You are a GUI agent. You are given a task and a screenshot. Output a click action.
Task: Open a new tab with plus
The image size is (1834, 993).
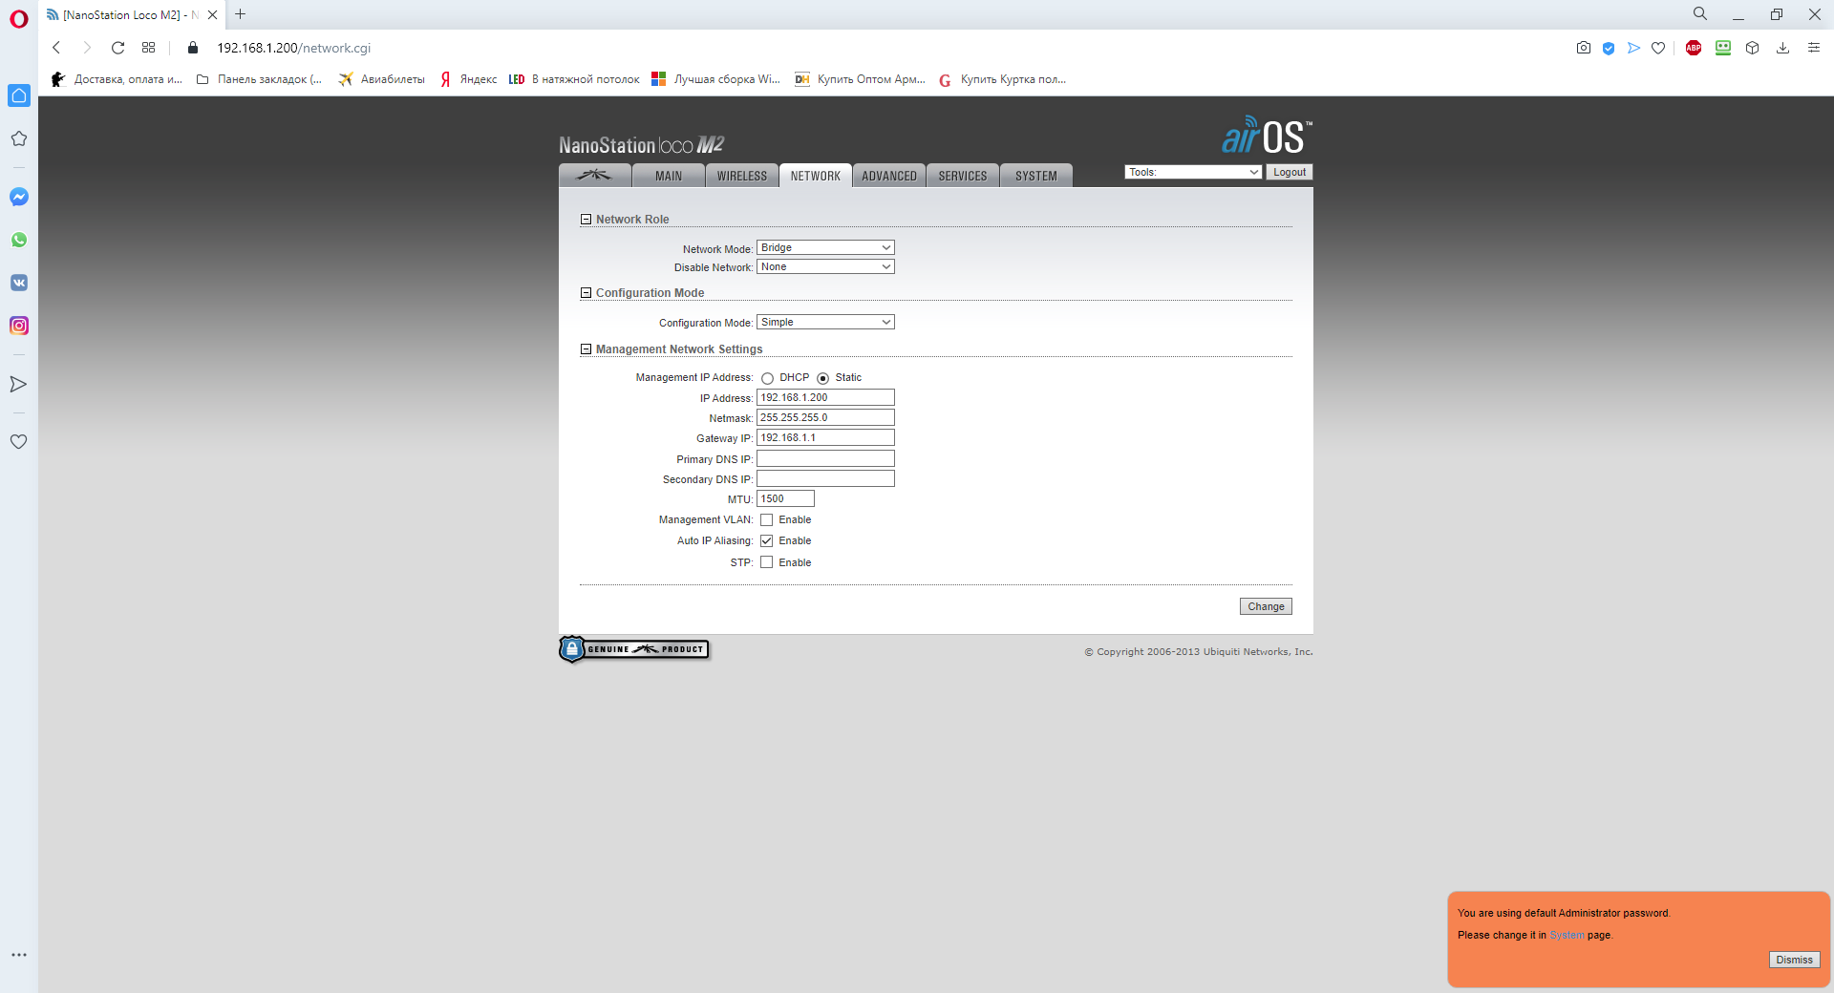pos(241,14)
